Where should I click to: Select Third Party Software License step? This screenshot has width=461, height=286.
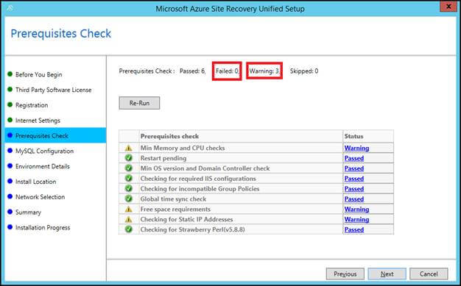(53, 90)
